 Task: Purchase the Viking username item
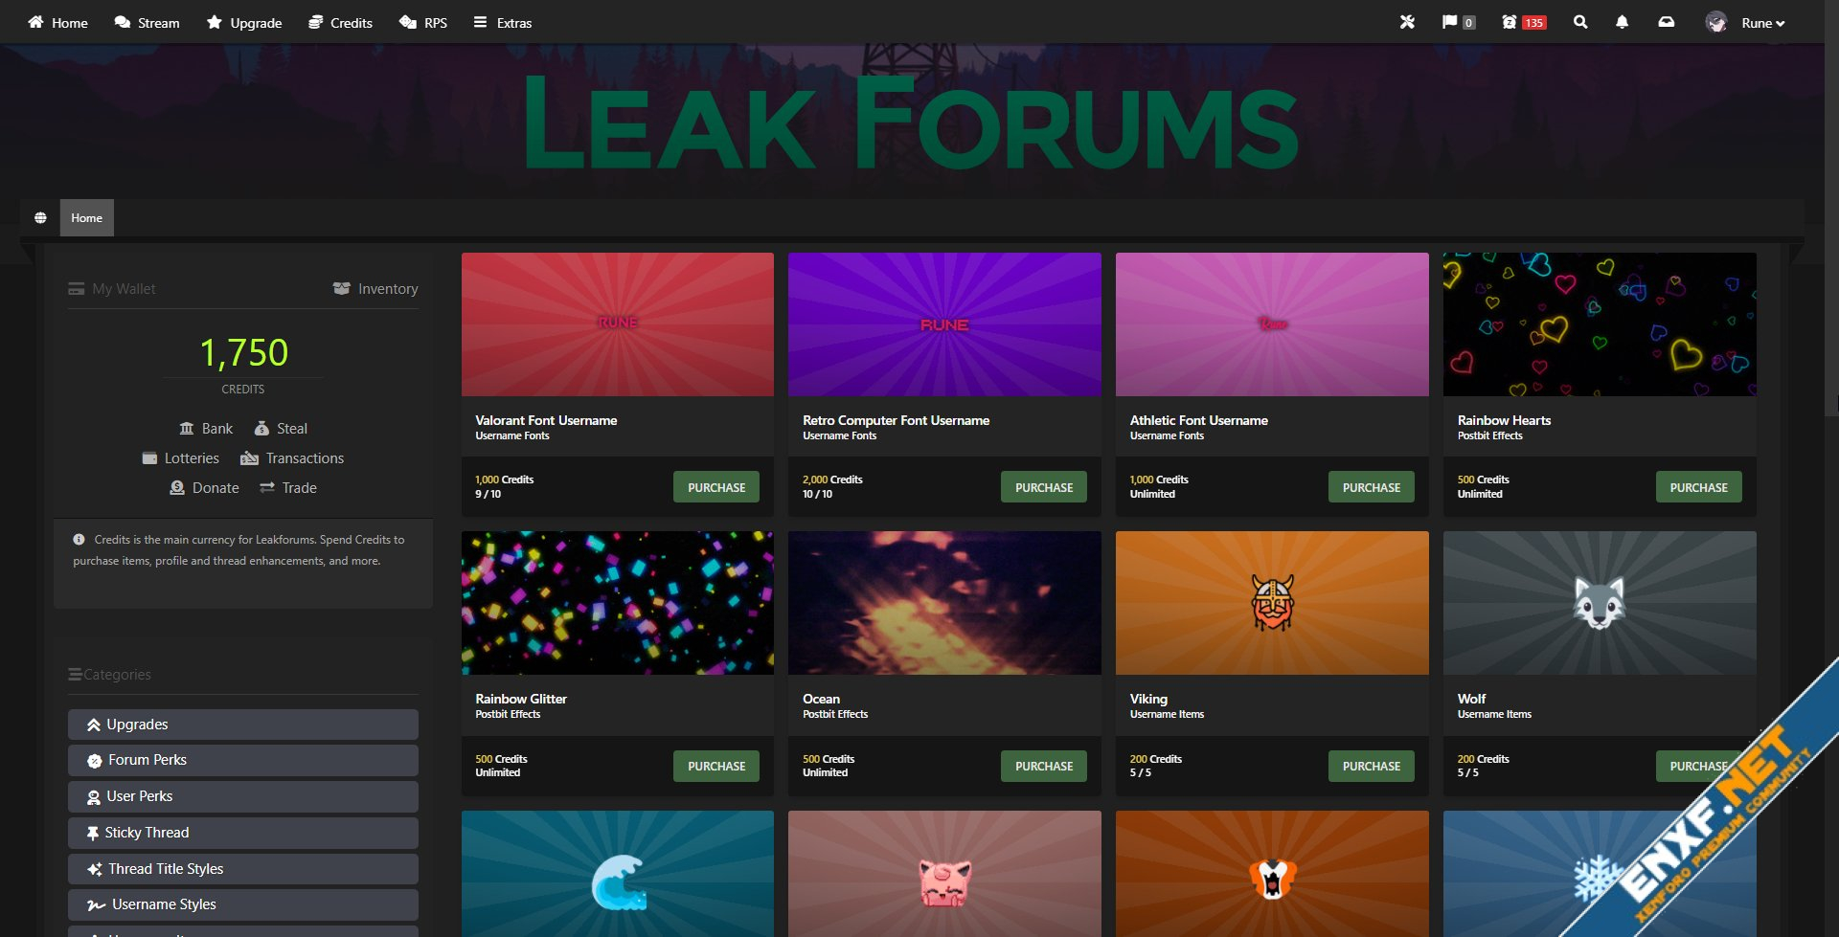1371,766
